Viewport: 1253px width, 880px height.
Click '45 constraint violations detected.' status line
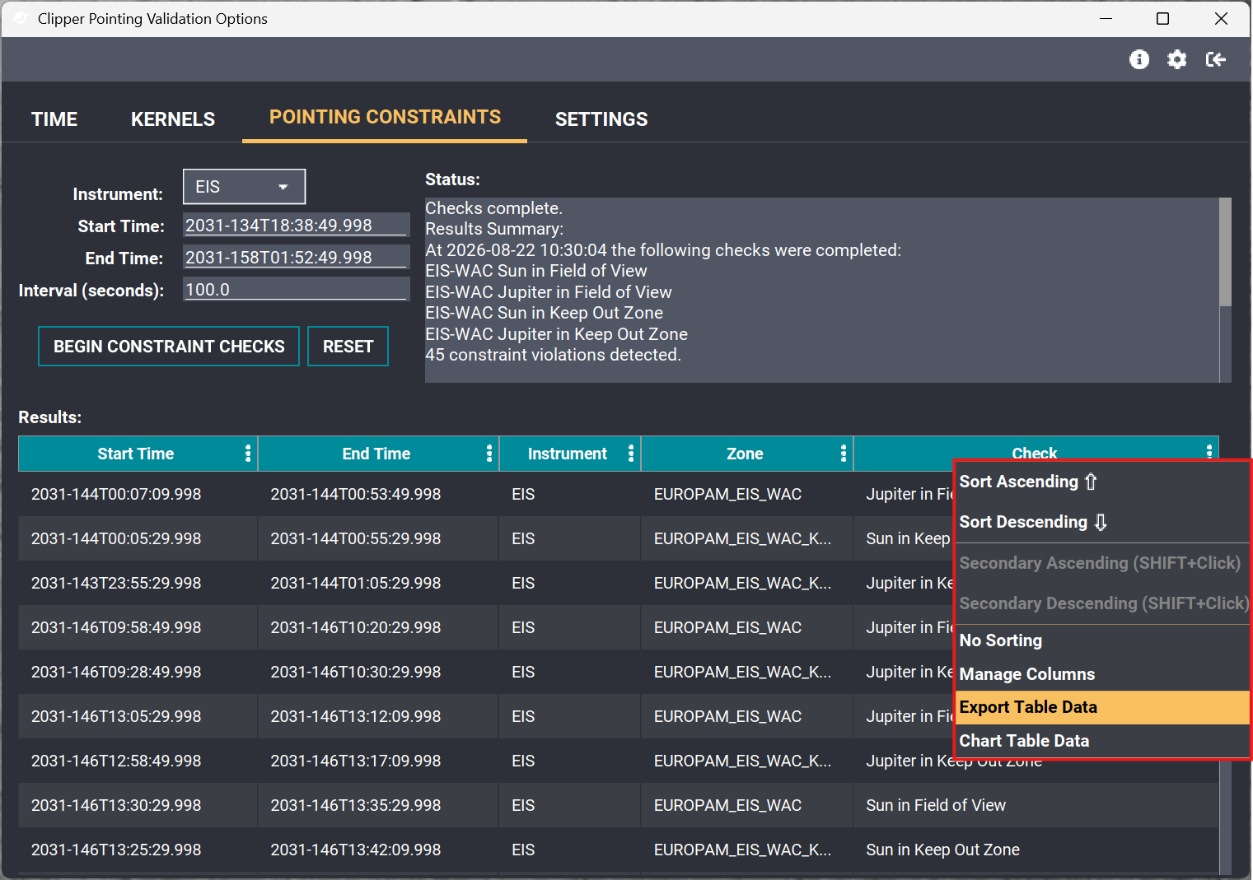pos(553,355)
